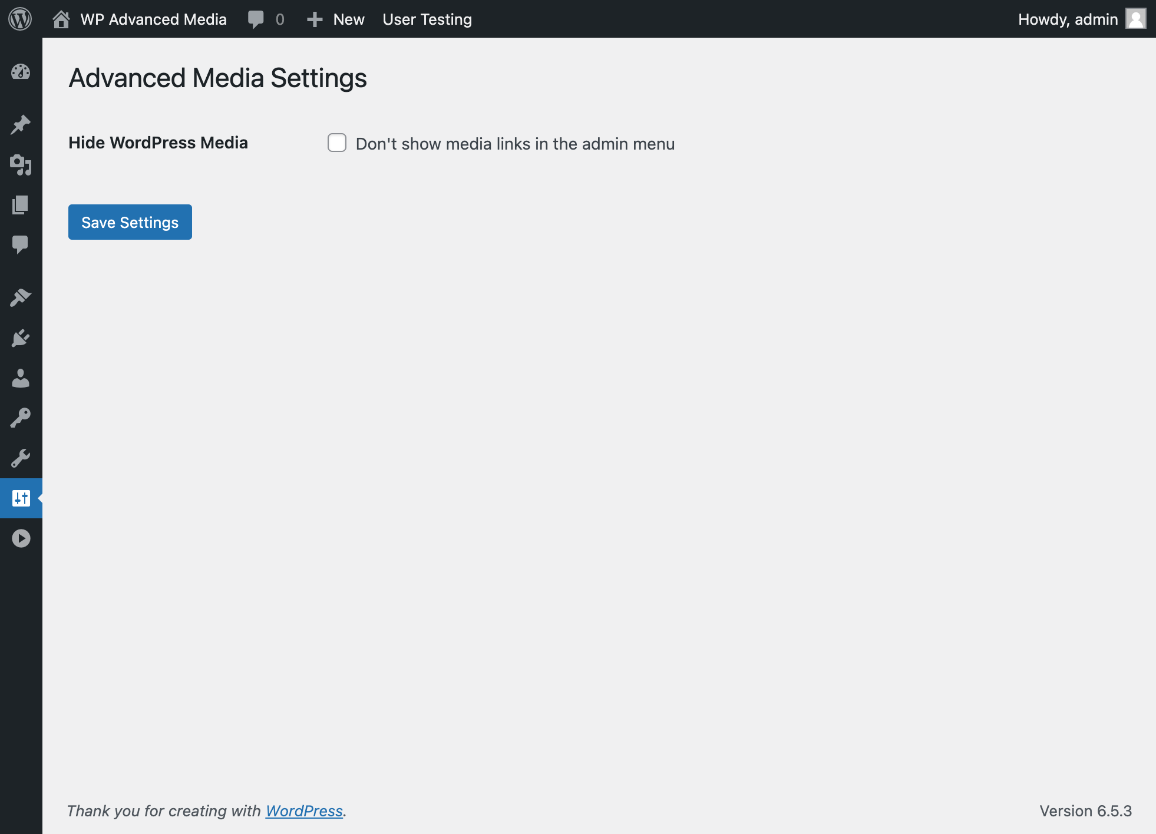Open the Howdy, admin account menu
The height and width of the screenshot is (834, 1156).
pos(1068,19)
